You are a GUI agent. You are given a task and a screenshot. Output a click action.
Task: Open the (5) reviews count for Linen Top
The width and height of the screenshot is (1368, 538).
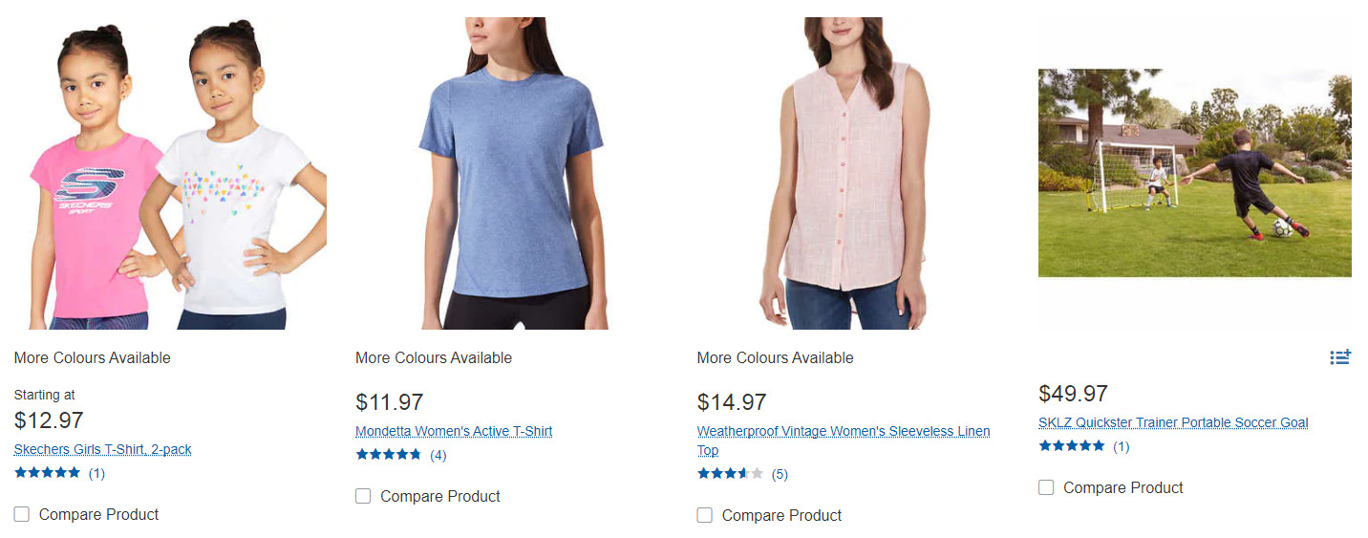pos(780,474)
